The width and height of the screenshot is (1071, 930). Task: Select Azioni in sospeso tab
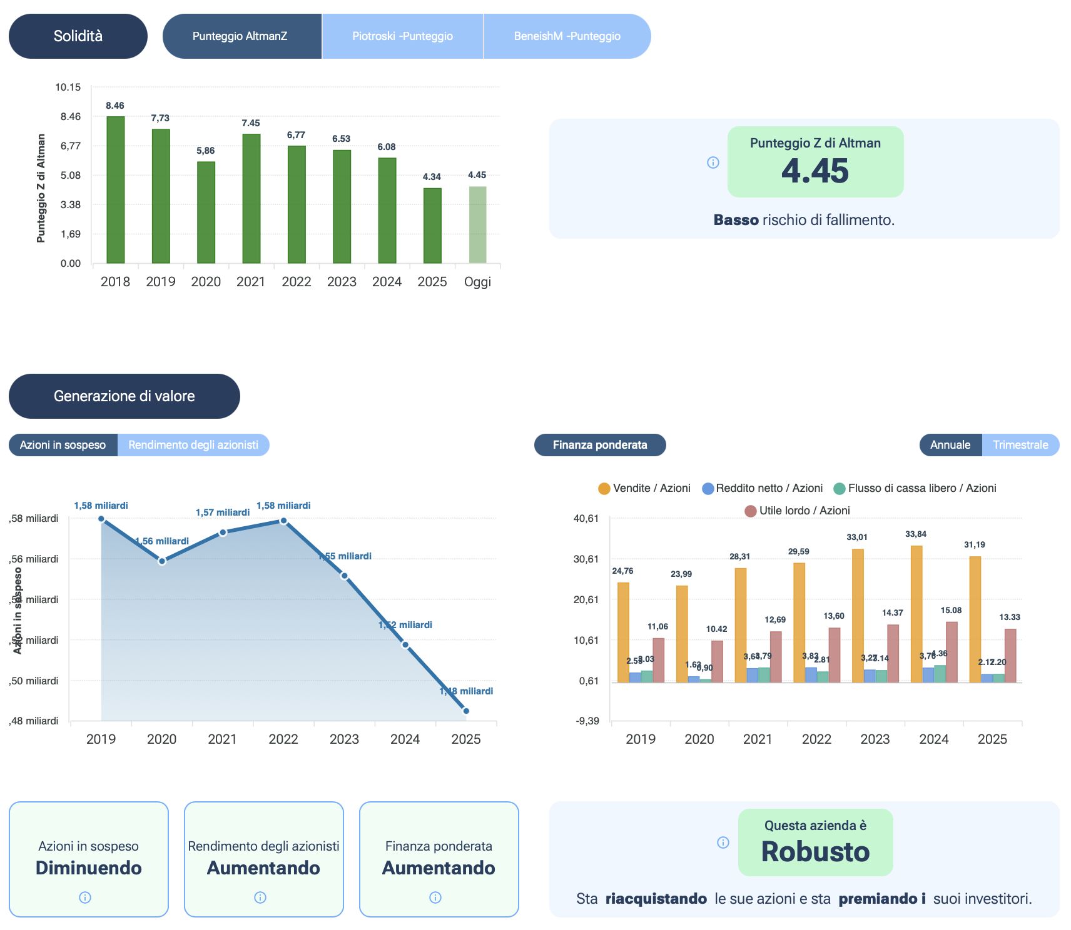63,445
